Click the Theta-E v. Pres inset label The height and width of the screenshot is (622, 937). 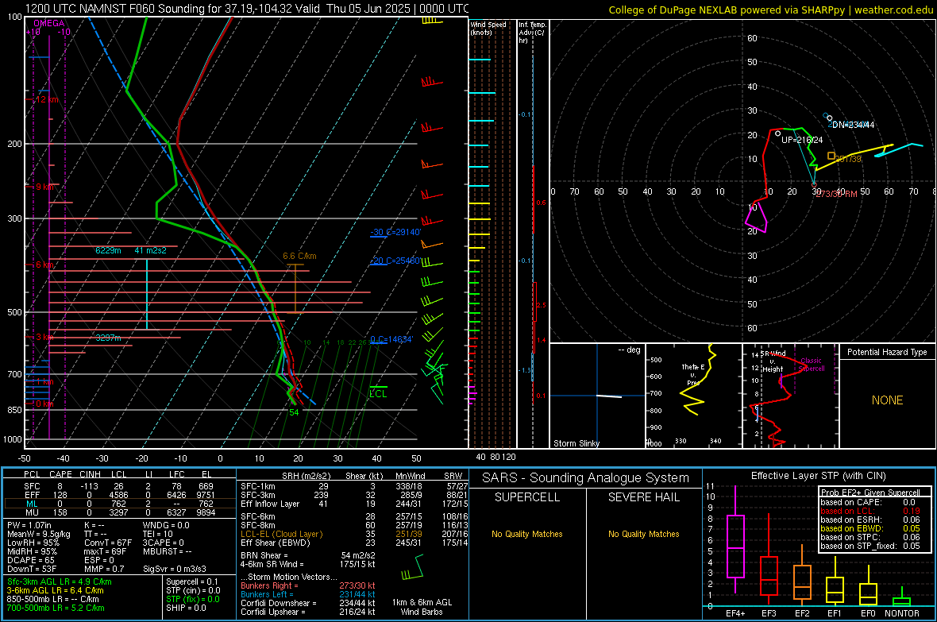692,374
